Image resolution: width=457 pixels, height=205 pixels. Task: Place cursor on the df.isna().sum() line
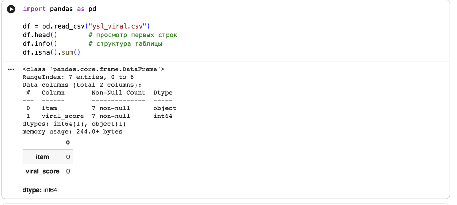pos(51,52)
